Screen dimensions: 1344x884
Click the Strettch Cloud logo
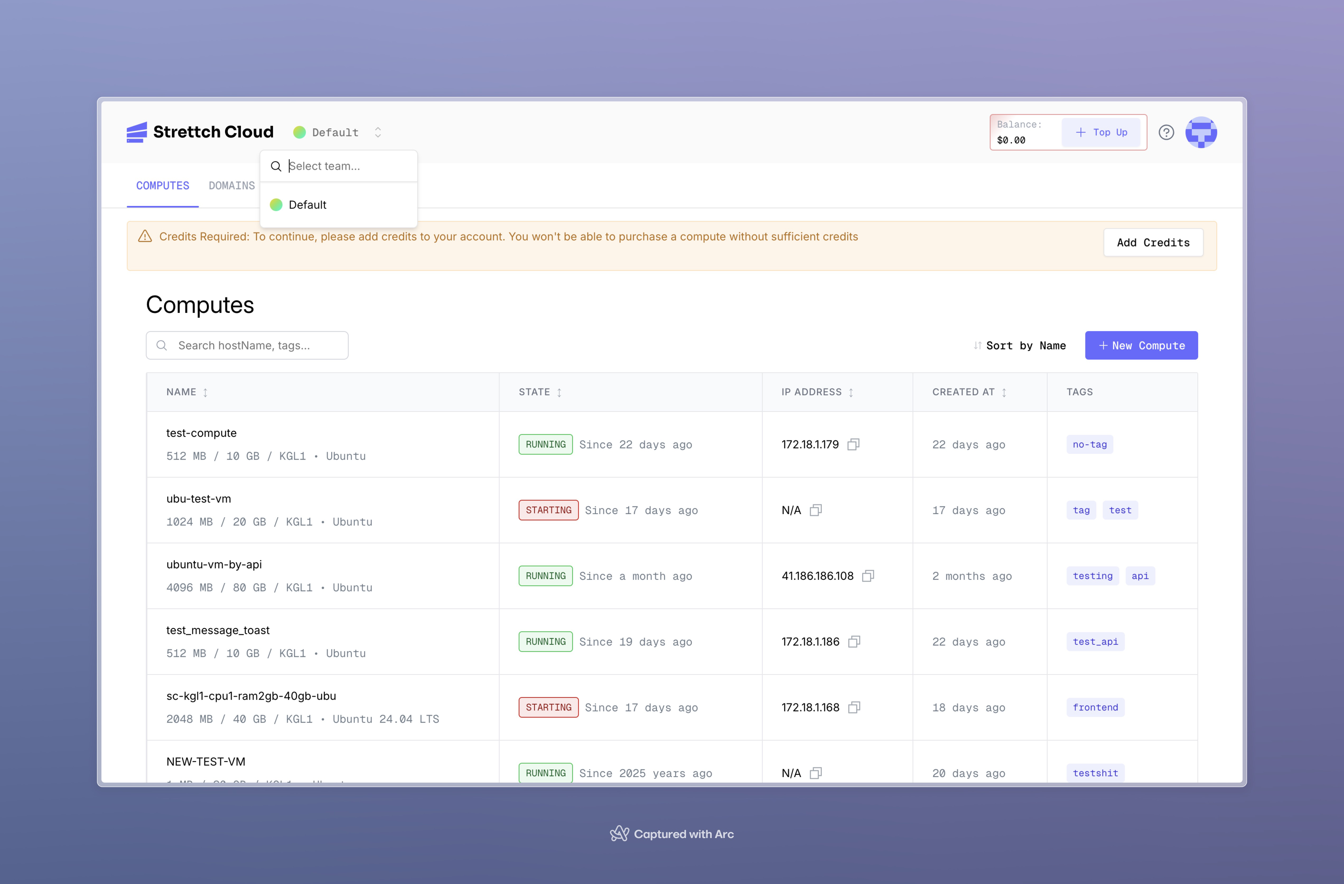click(x=200, y=132)
